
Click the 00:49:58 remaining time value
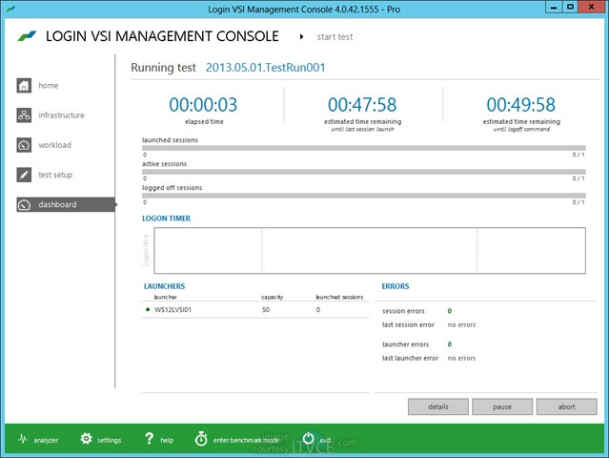(520, 105)
